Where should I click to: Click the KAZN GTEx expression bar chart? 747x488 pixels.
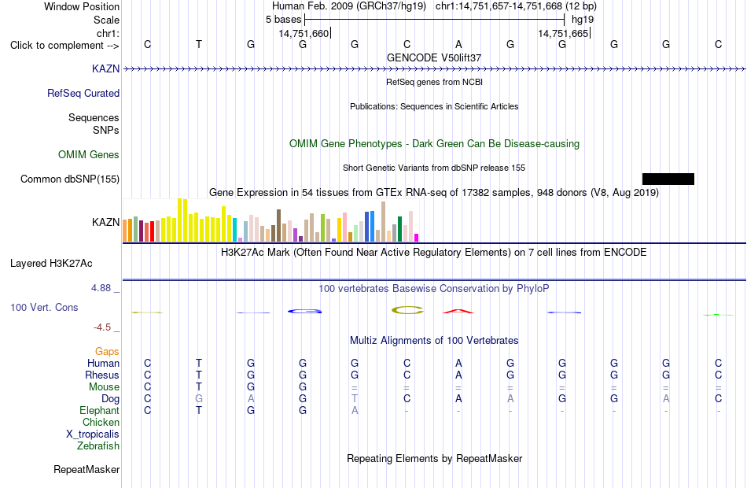click(270, 220)
